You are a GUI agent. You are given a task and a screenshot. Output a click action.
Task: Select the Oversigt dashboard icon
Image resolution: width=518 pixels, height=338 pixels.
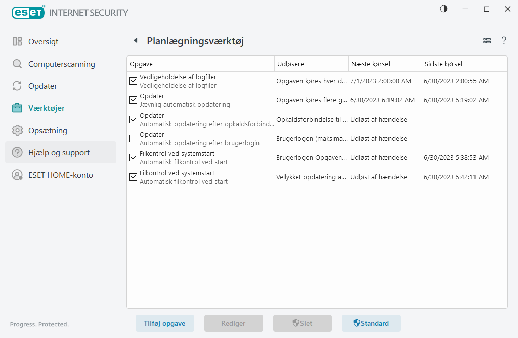17,41
